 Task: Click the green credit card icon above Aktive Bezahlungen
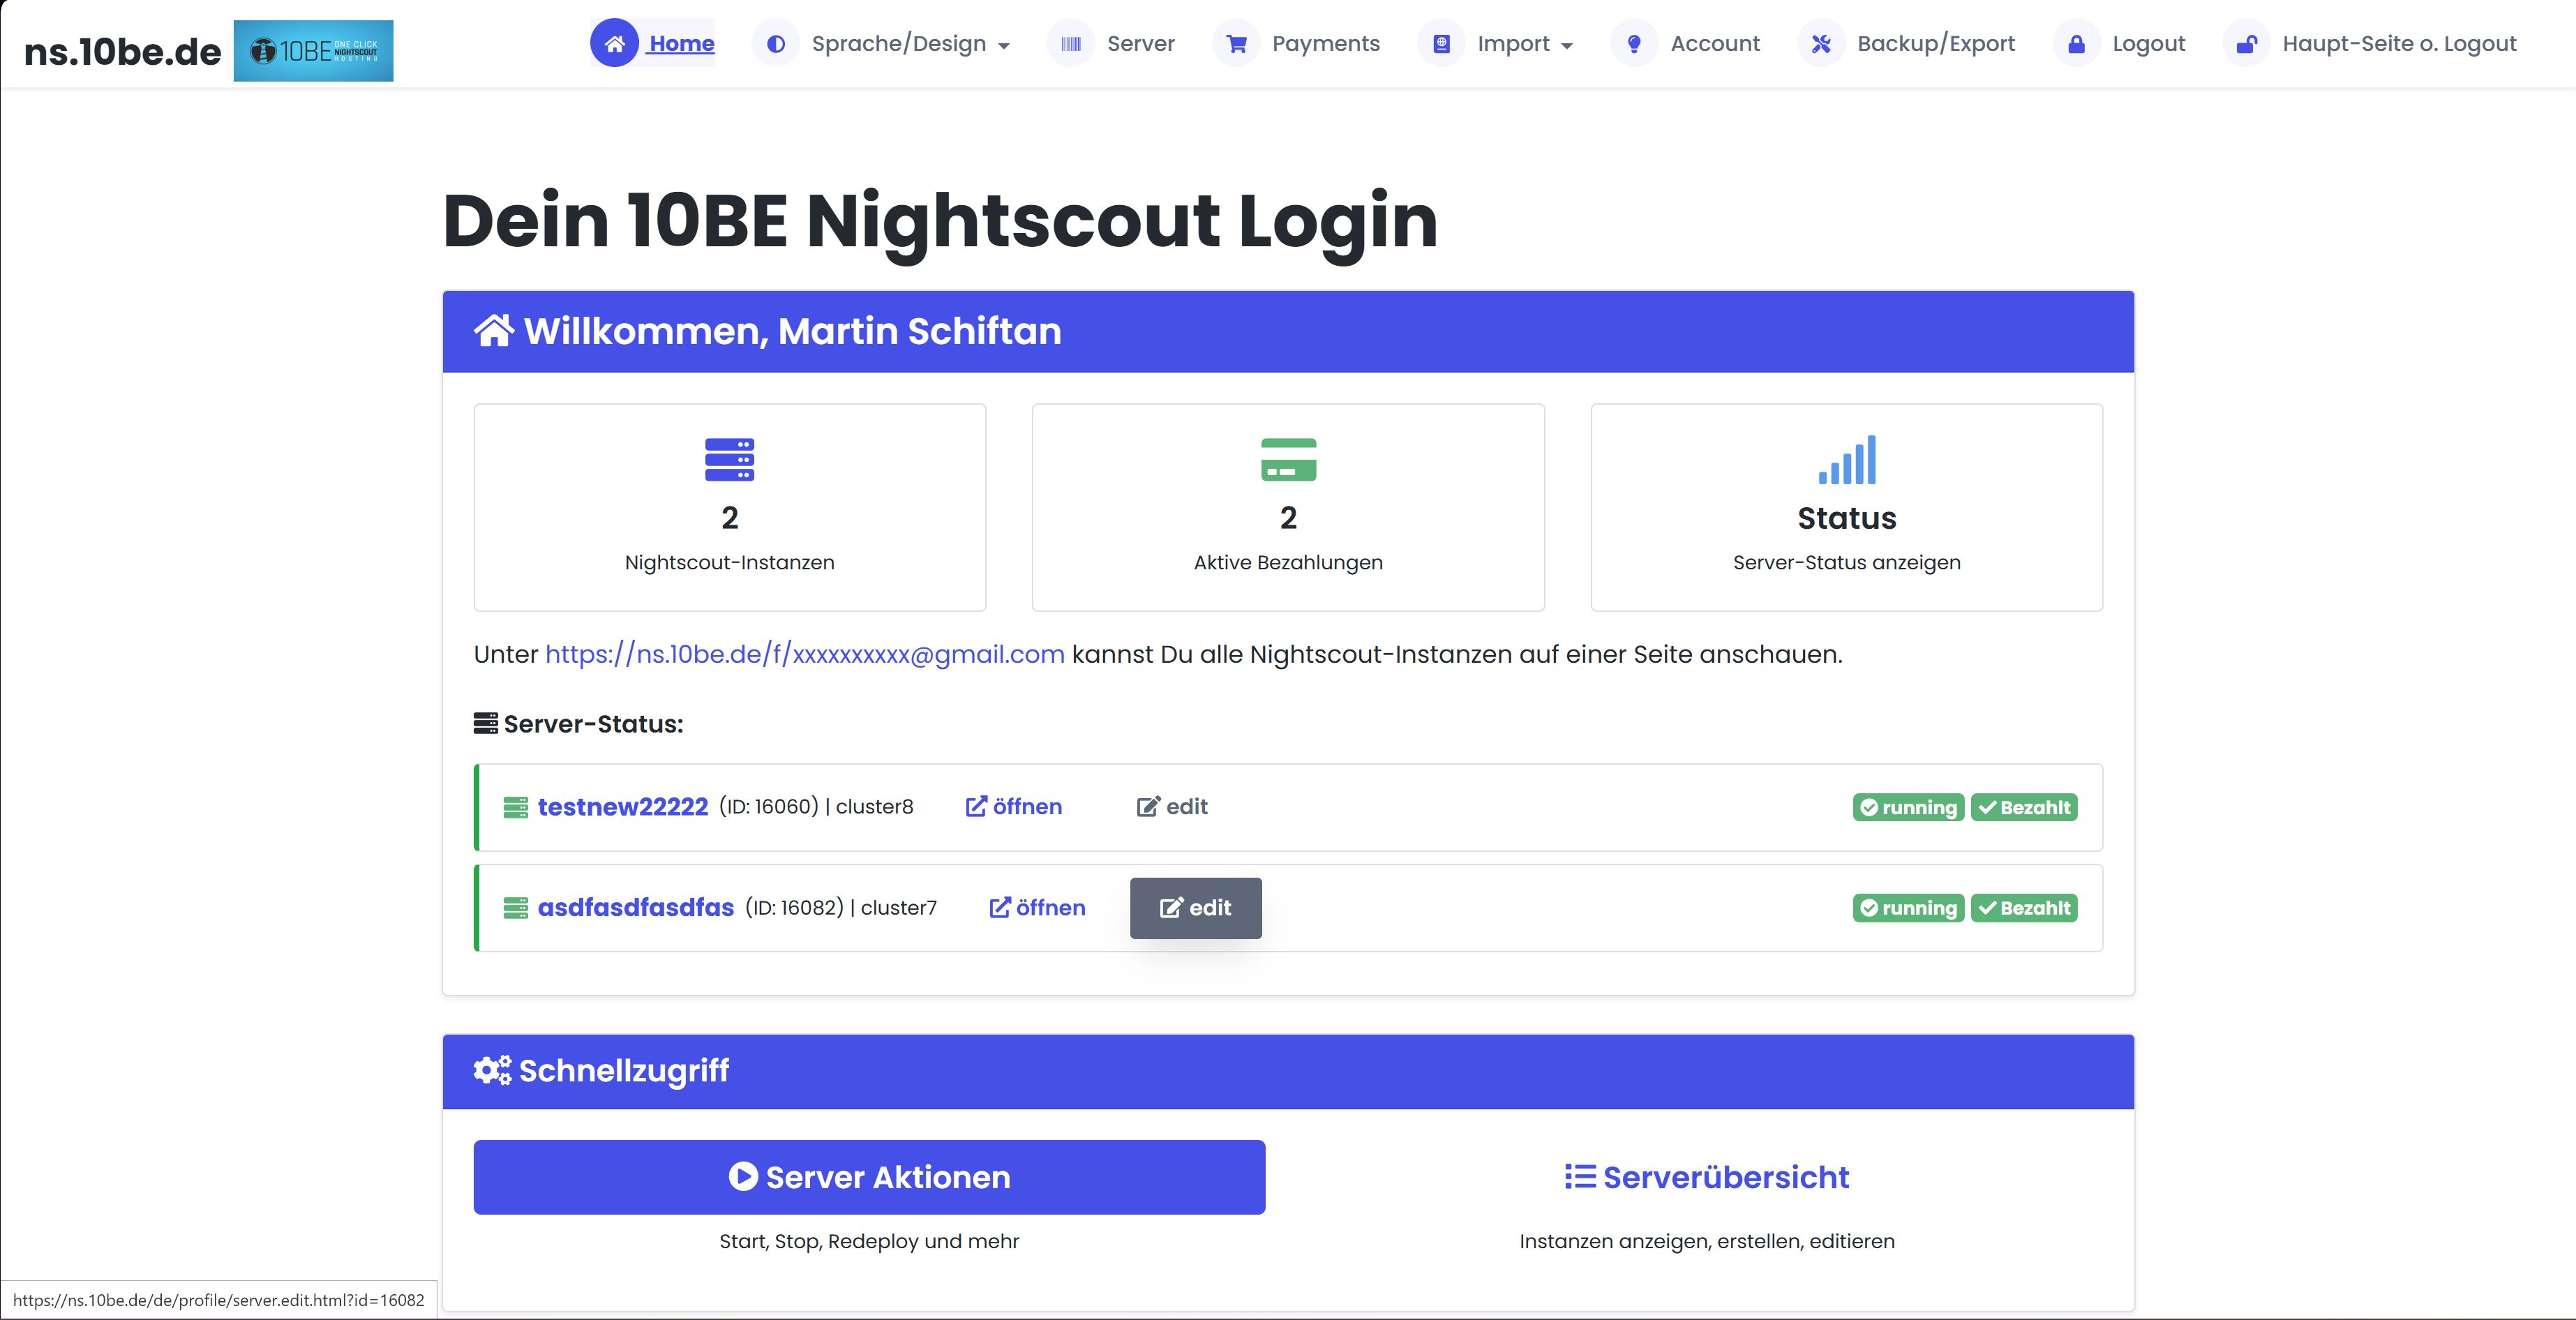tap(1288, 460)
